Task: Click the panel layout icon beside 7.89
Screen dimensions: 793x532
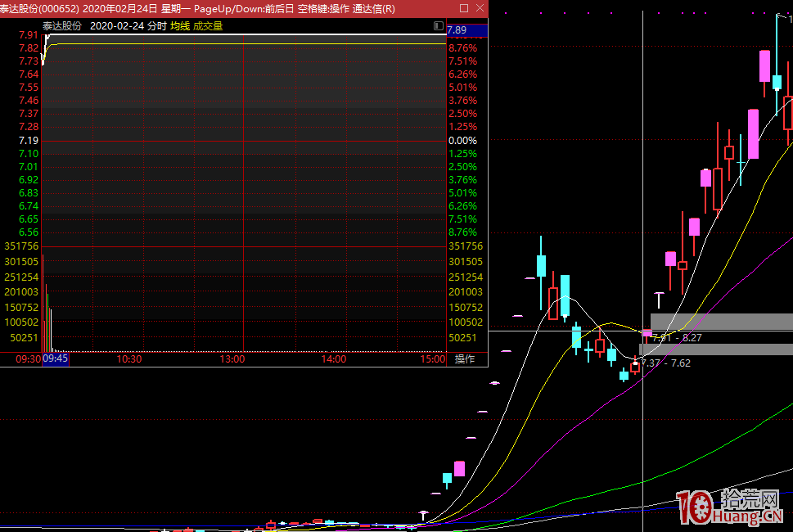Action: 439,26
